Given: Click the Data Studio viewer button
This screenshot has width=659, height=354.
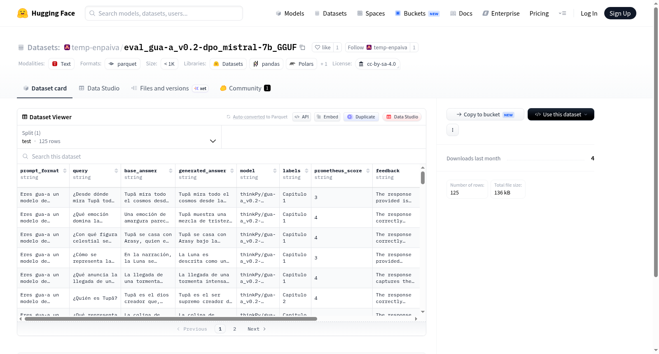Looking at the screenshot, I should tap(402, 117).
